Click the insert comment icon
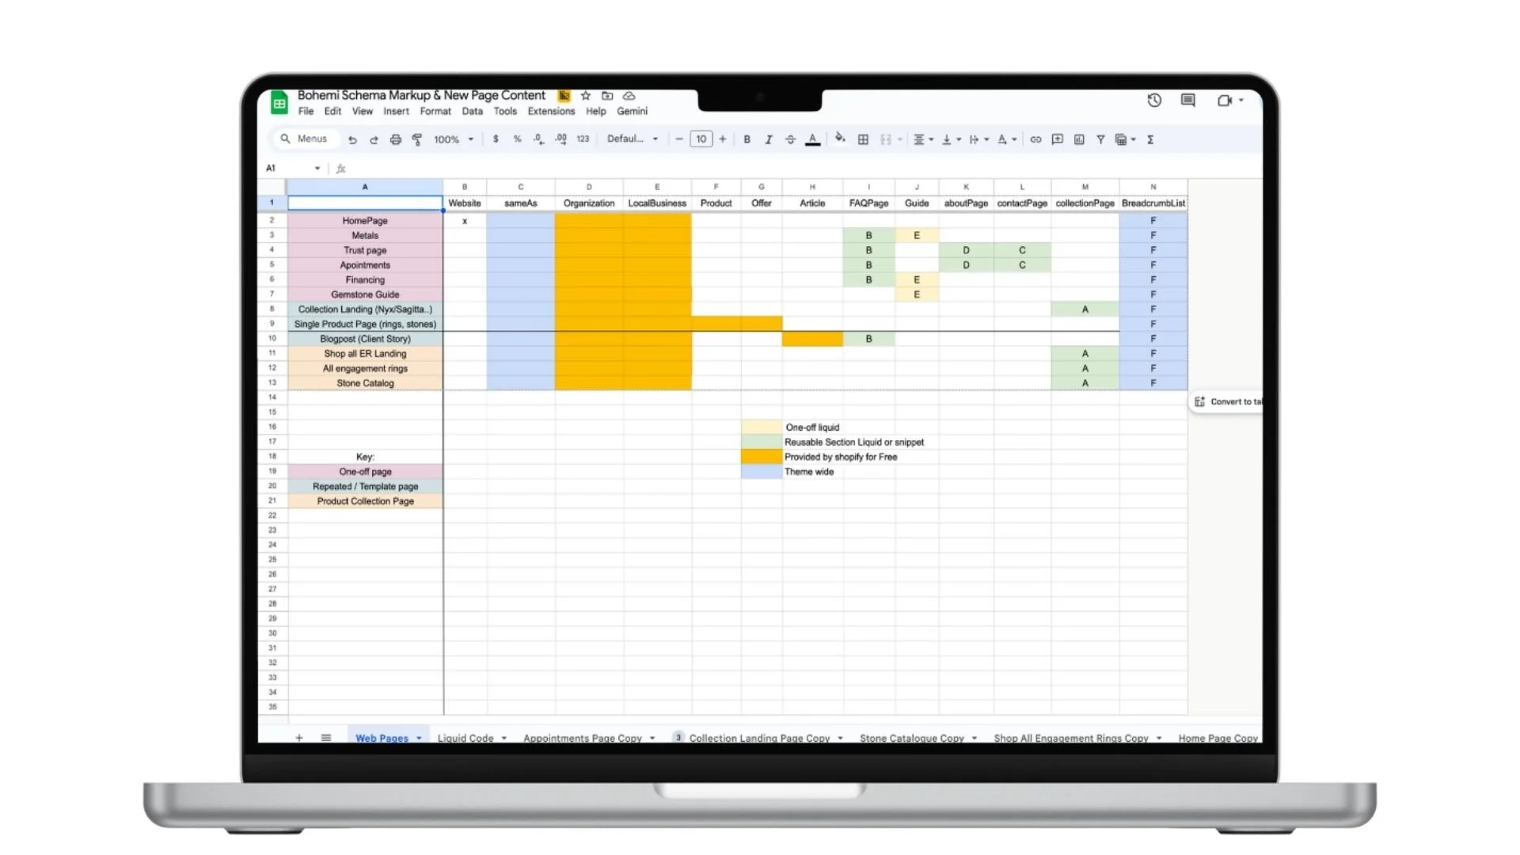The width and height of the screenshot is (1520, 855). tap(1056, 139)
